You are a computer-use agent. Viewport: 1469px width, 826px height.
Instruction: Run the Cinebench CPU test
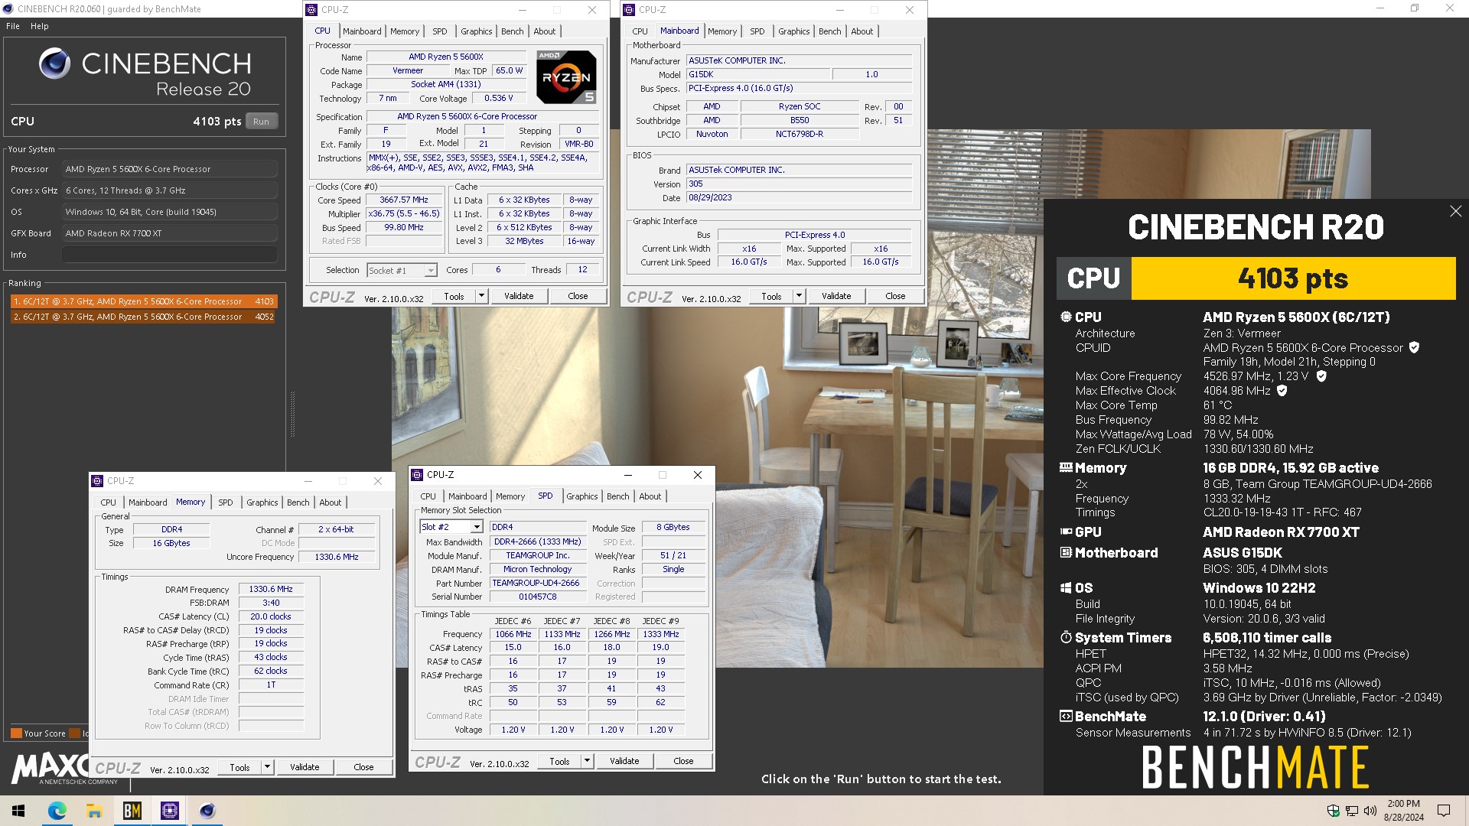[x=261, y=122]
